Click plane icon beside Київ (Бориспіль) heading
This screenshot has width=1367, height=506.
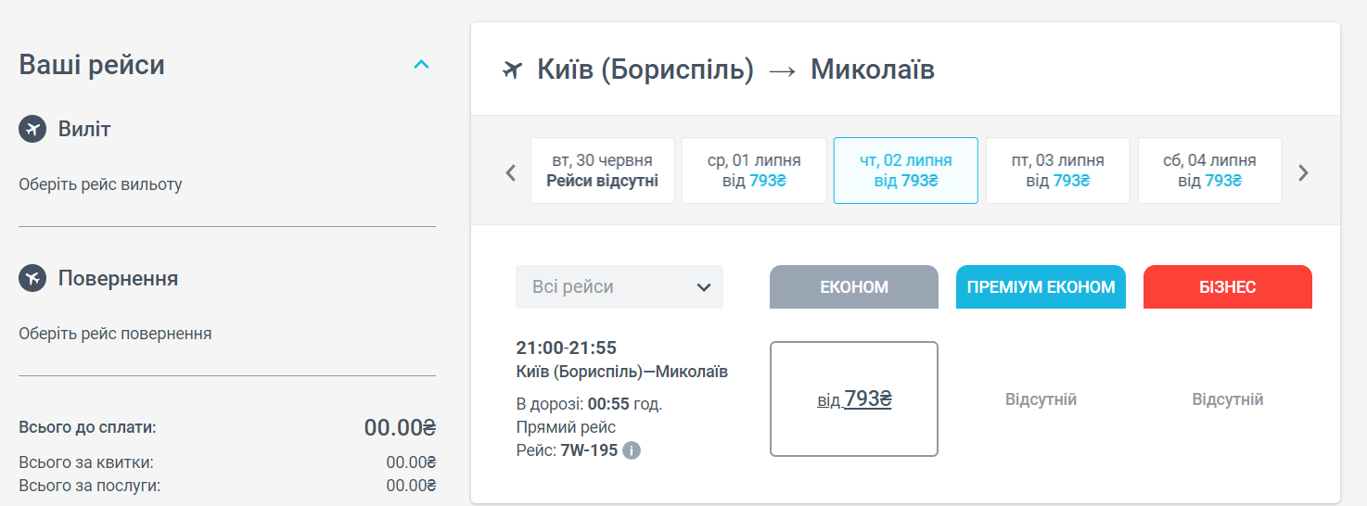coord(512,70)
